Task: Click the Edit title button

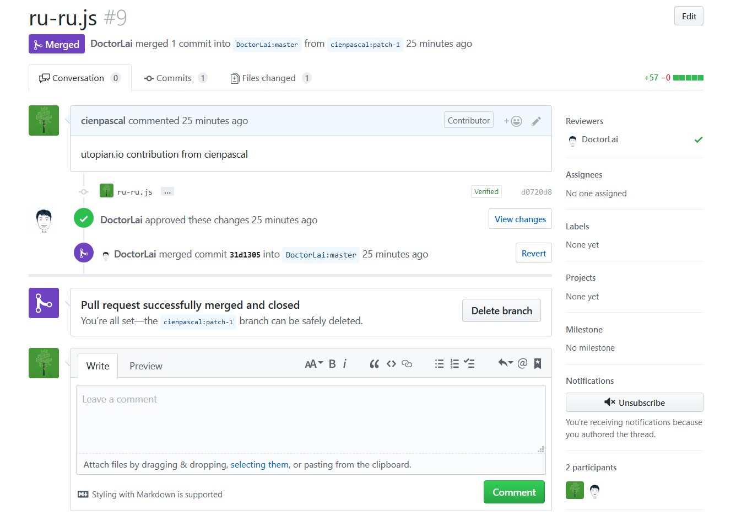Action: [x=689, y=16]
